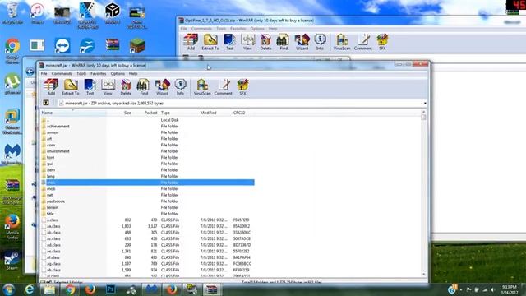The width and height of the screenshot is (526, 296).
Task: Select the environment folder
Action: coord(58,151)
